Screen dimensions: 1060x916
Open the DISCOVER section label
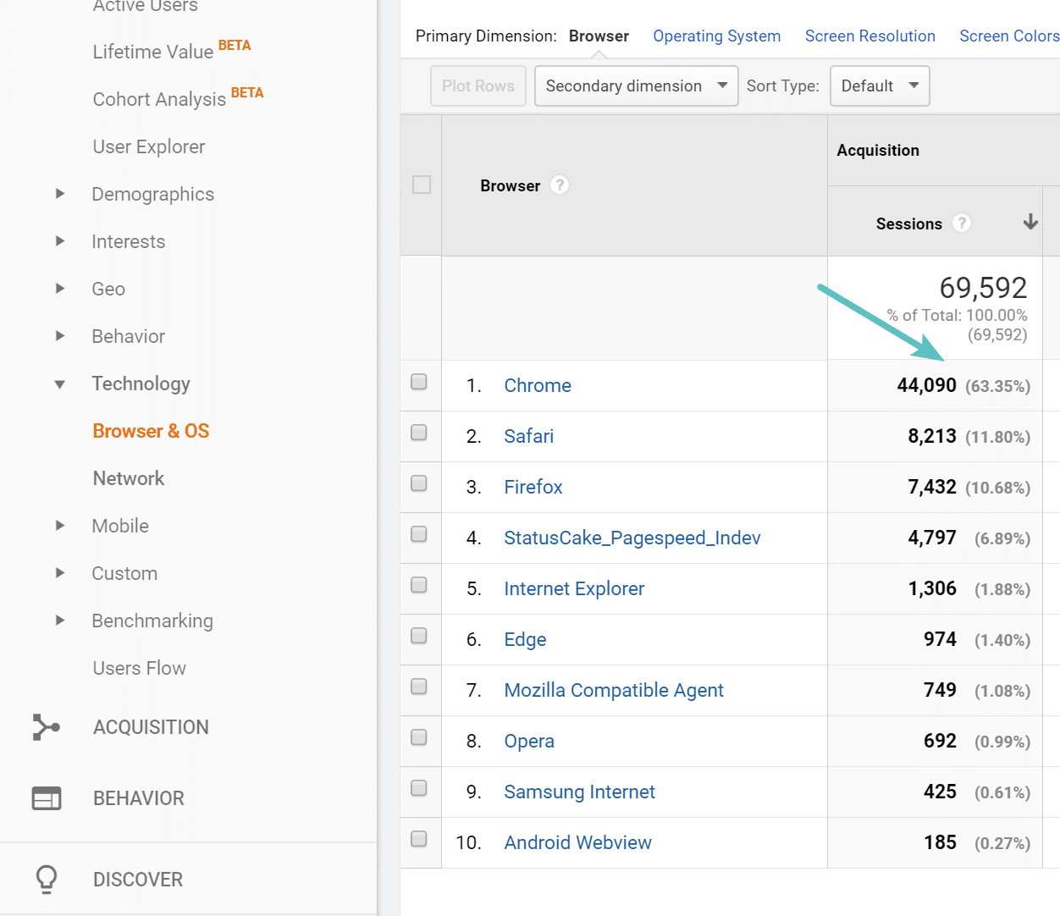coord(138,880)
